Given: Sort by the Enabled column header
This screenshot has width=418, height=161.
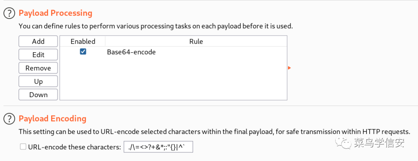Looking at the screenshot, I should tap(83, 41).
